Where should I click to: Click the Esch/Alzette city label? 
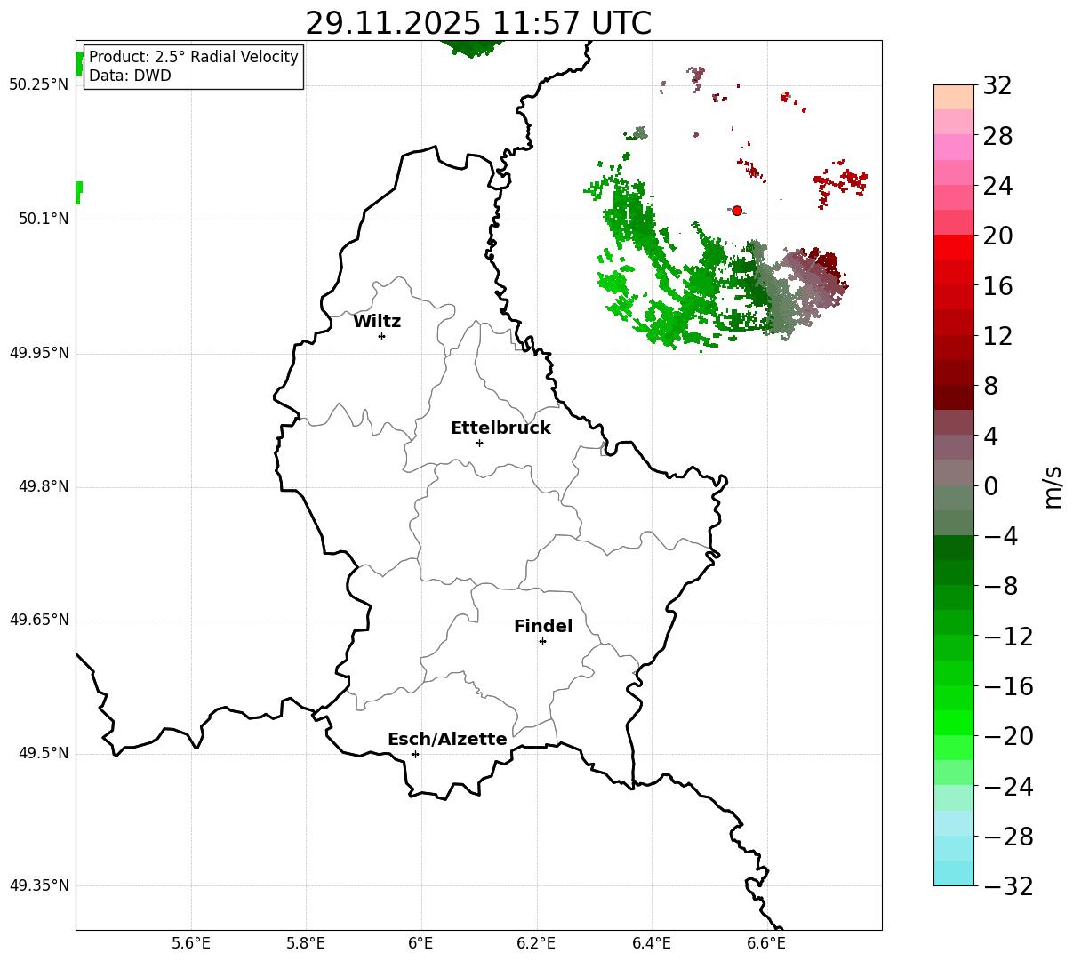coord(447,740)
